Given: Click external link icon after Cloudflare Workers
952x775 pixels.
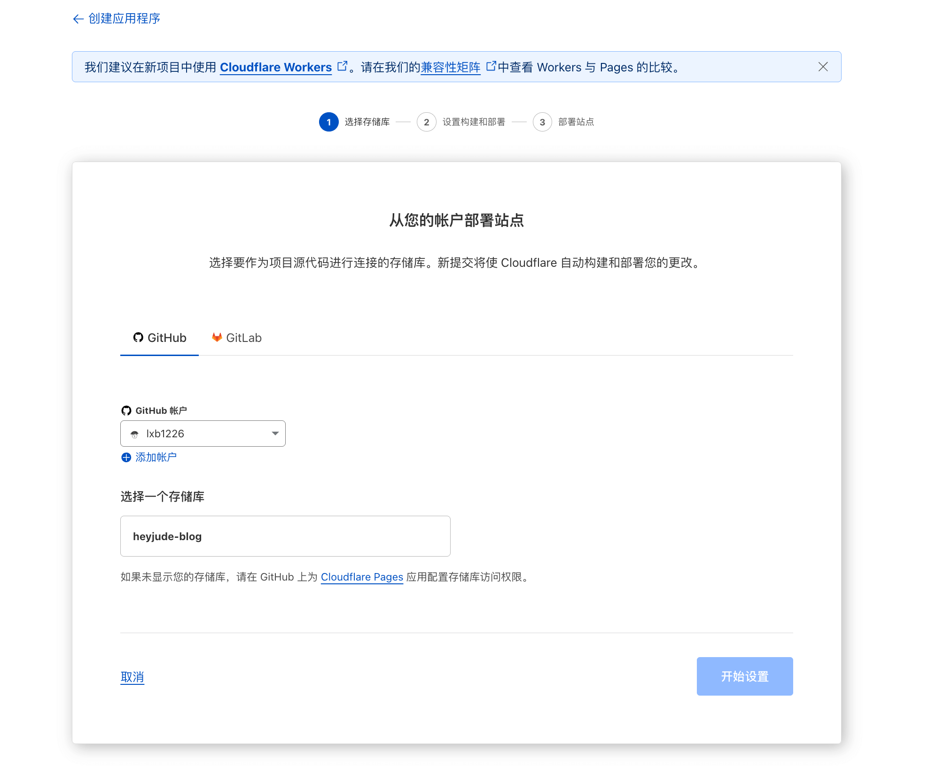Looking at the screenshot, I should click(343, 66).
